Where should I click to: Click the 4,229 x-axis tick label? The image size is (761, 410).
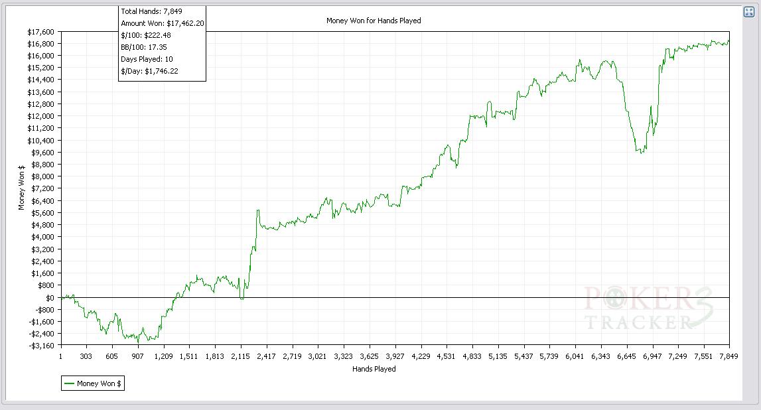tap(421, 356)
